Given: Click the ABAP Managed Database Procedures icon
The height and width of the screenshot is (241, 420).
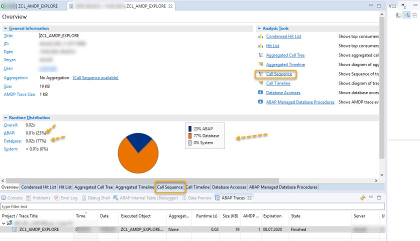Looking at the screenshot, I should pos(260,102).
